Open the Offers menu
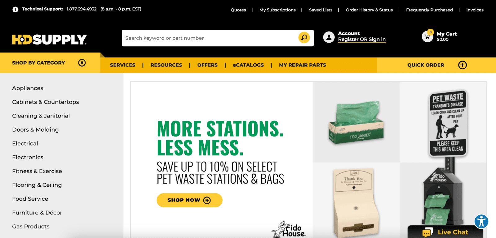Viewport: 496px width, 238px height. coord(207,65)
